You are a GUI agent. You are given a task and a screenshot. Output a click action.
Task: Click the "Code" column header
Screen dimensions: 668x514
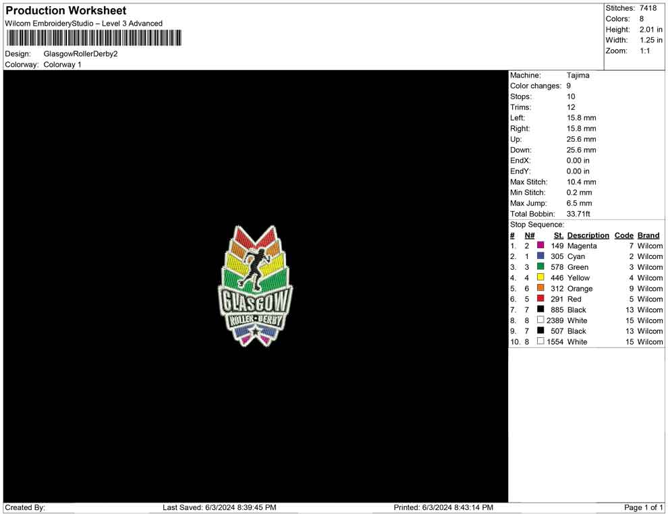(624, 235)
